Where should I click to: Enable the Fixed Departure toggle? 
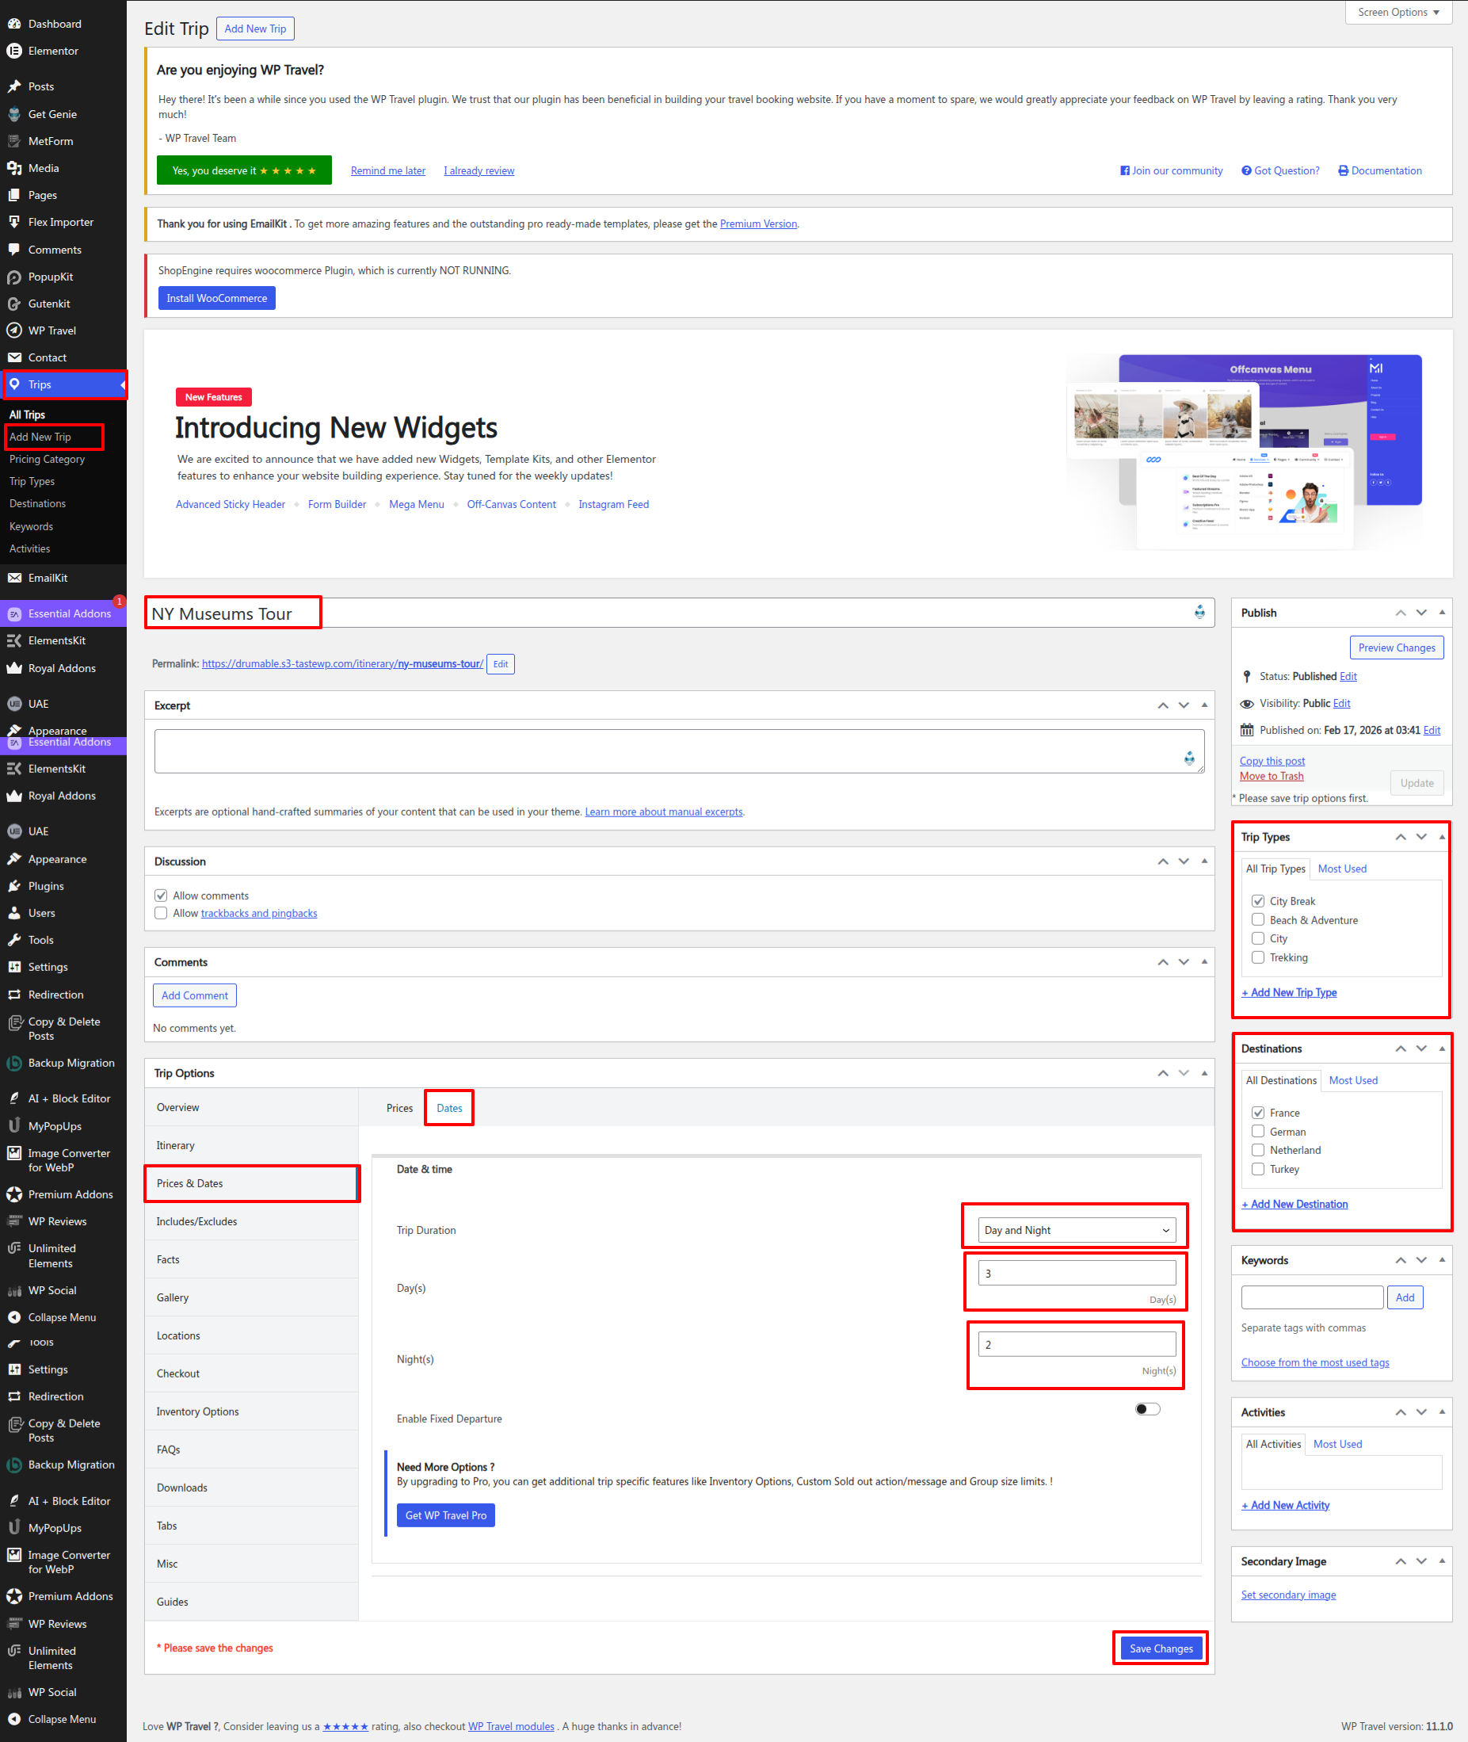tap(1147, 1409)
